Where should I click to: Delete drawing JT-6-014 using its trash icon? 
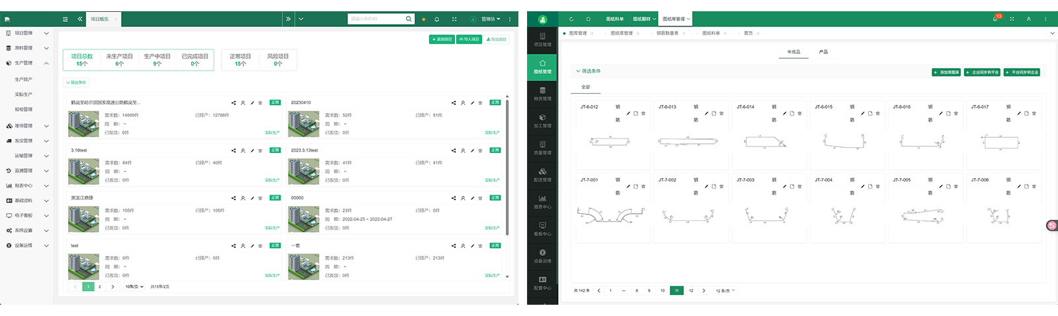click(x=799, y=113)
